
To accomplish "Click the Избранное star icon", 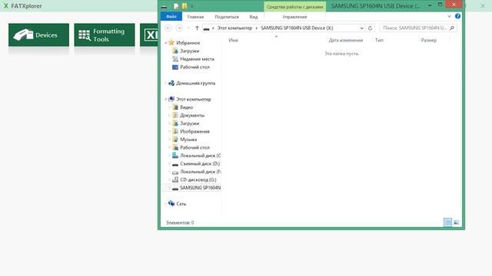I will point(171,43).
